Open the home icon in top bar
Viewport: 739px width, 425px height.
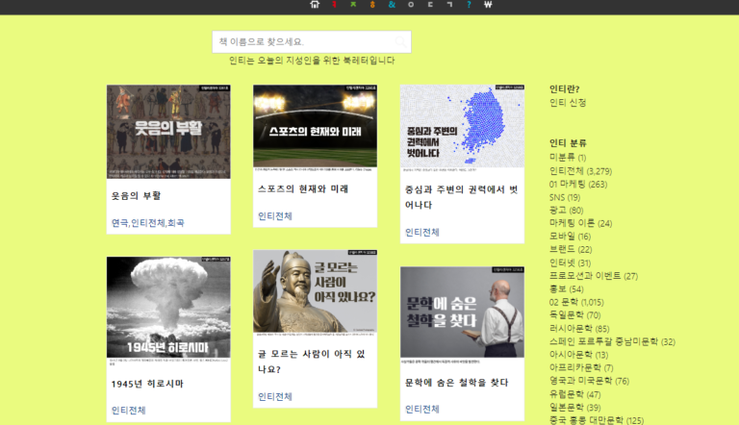[315, 4]
